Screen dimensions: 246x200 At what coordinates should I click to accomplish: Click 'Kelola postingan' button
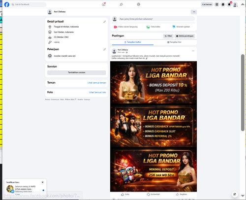point(185,36)
